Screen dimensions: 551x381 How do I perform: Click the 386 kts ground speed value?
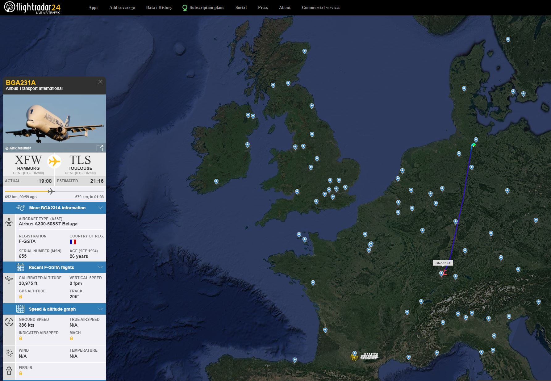tap(27, 325)
